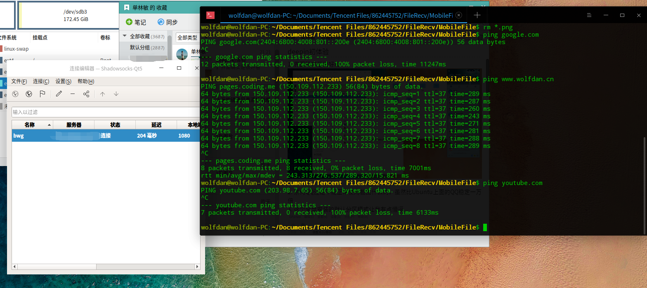Image resolution: width=647 pixels, height=288 pixels.
Task: Click the user avatar in the favorites list
Action: tap(182, 55)
